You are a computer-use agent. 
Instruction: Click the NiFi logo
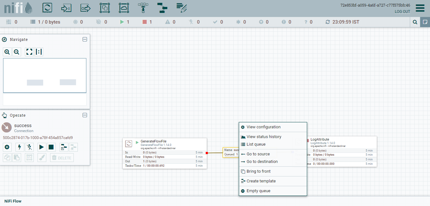click(x=18, y=8)
